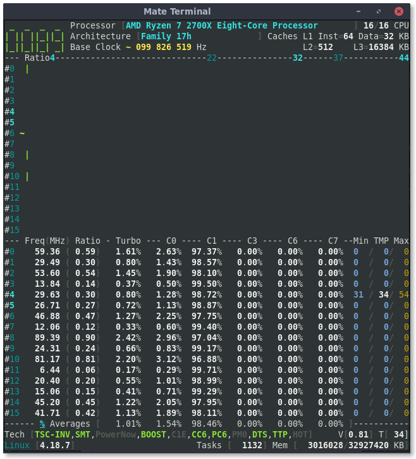Click the C1E tech flag
Viewport: 416px width, 459px height.
point(179,435)
